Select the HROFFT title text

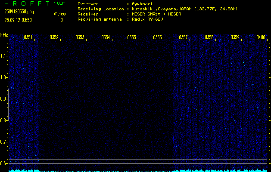click(27, 3)
